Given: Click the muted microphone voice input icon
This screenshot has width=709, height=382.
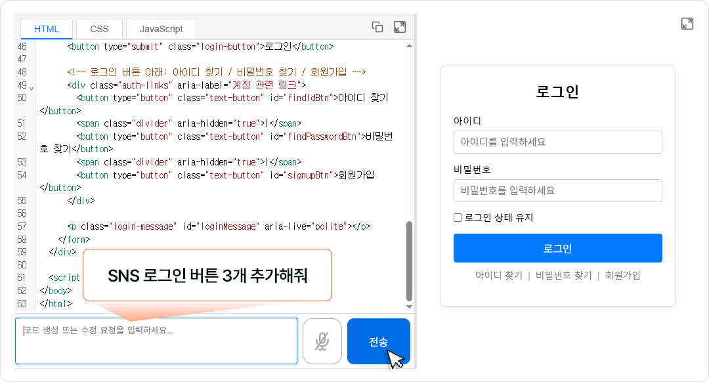Looking at the screenshot, I should click(322, 341).
